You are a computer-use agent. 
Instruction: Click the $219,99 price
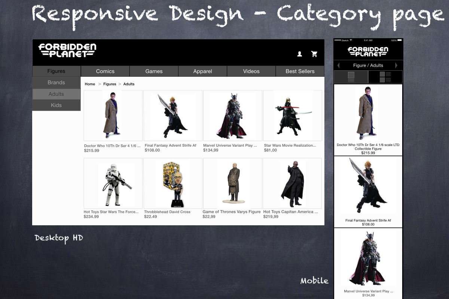[271, 217]
